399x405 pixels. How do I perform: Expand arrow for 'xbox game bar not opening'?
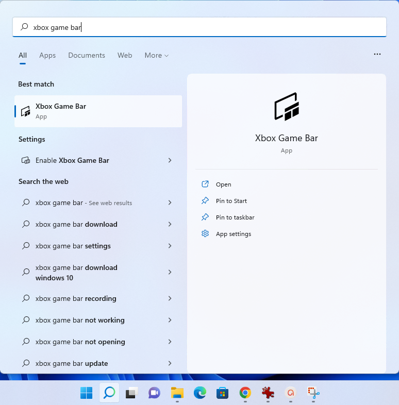click(x=170, y=342)
